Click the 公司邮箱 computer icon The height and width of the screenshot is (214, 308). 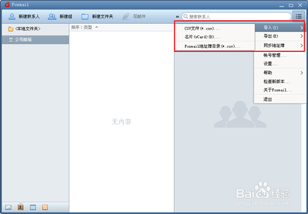pos(11,40)
